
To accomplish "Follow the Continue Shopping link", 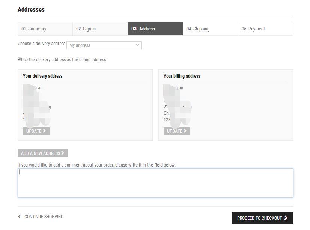I will tap(44, 217).
